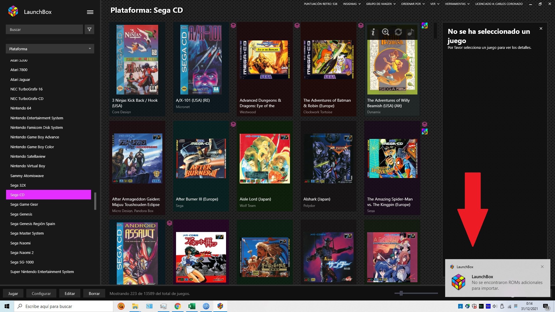Dismiss the LaunchBox notification toast
Viewport: 555px width, 312px height.
point(542,267)
